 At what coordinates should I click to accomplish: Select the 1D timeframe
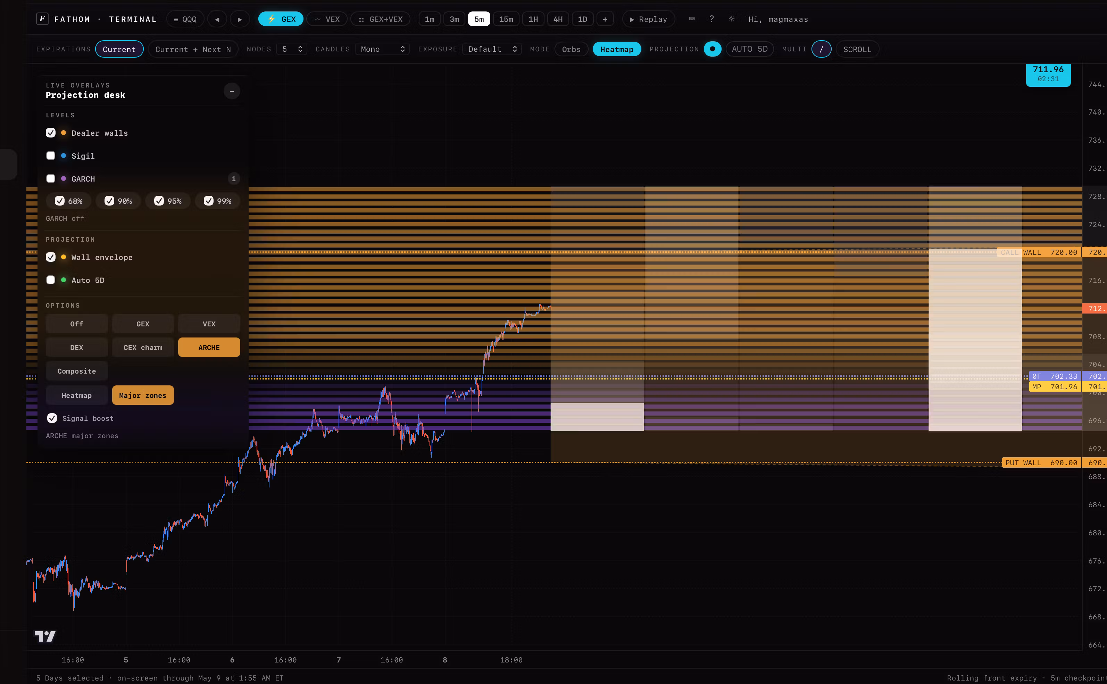click(583, 19)
